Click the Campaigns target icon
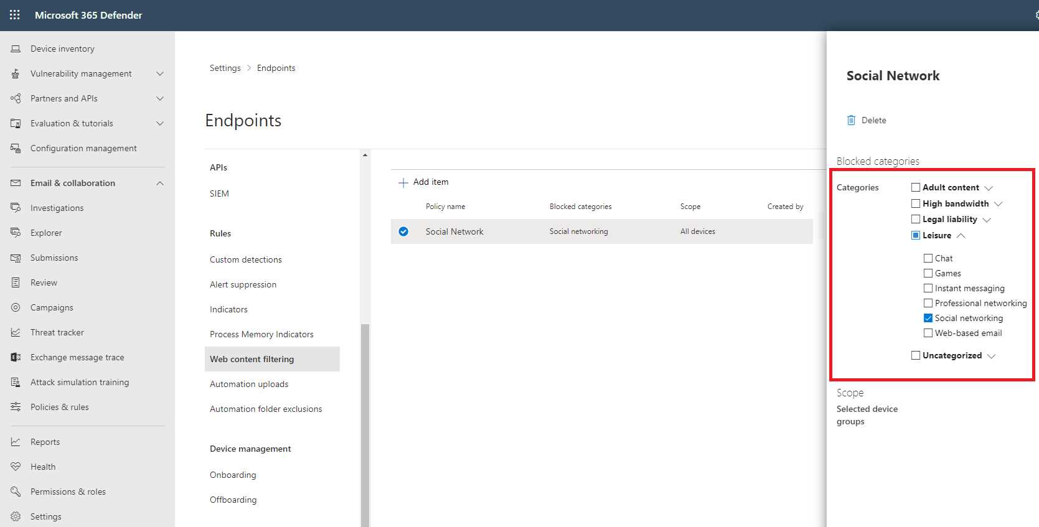The width and height of the screenshot is (1039, 527). click(x=16, y=307)
